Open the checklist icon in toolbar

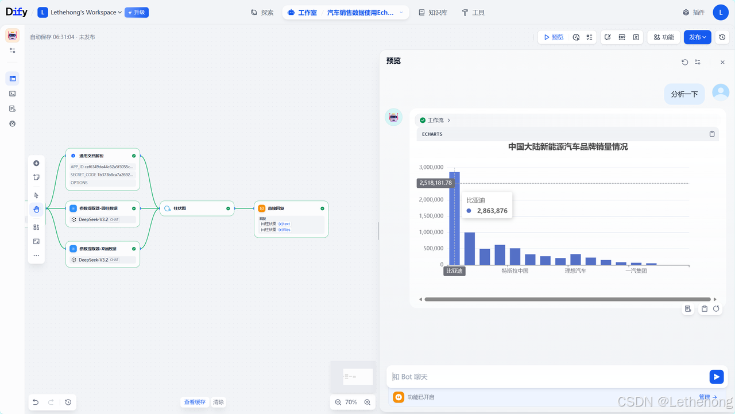pyautogui.click(x=590, y=37)
